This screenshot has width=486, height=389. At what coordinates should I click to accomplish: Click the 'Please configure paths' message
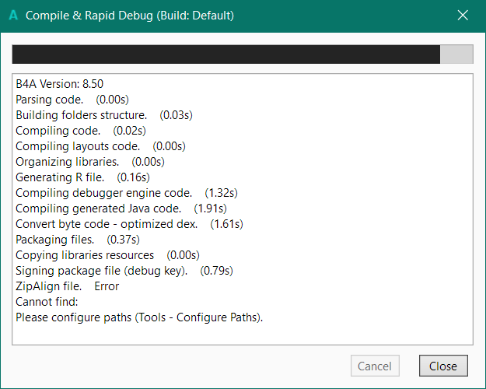(x=139, y=317)
